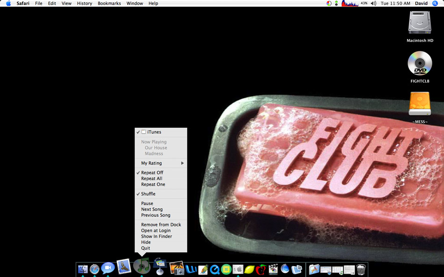Toggle Open at Login for iTunes

click(161, 231)
